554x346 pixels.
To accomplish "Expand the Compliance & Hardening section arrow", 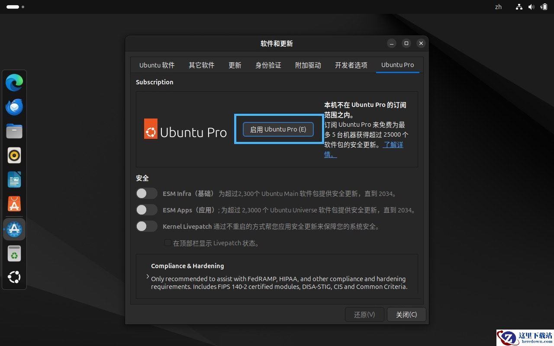I will (148, 276).
